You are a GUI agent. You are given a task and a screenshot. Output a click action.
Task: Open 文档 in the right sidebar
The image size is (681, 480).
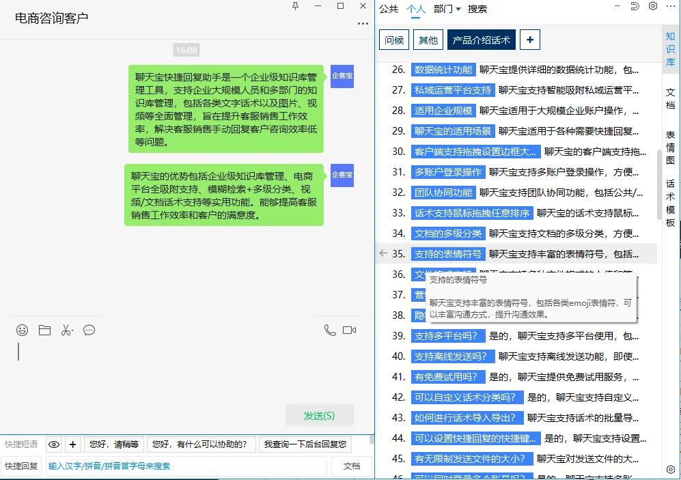coord(671,98)
